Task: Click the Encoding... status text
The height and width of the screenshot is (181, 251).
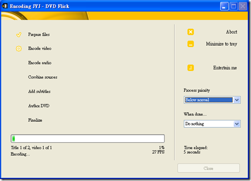Action: 20,154
